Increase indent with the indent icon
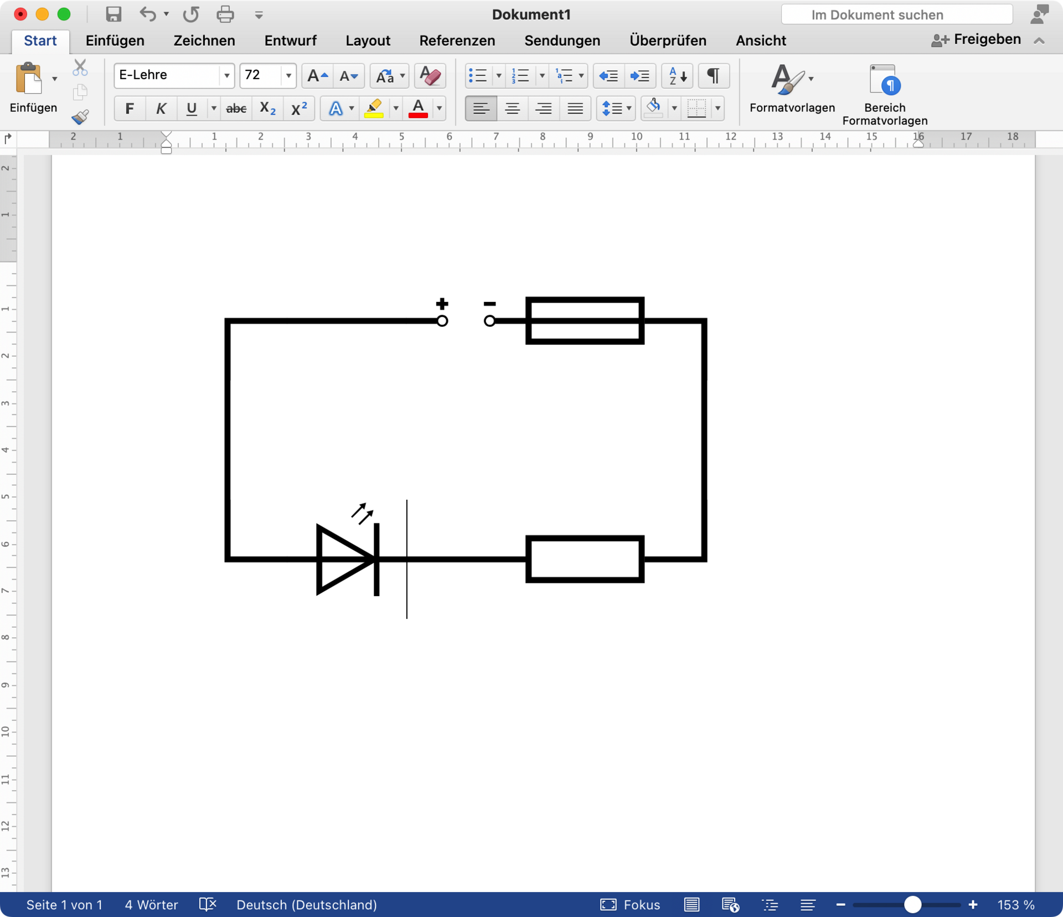 (x=640, y=75)
